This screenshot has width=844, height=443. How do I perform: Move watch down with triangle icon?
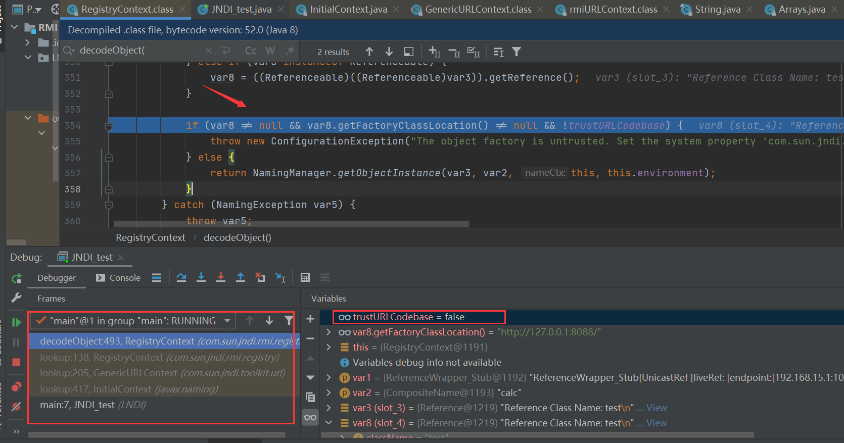click(310, 377)
